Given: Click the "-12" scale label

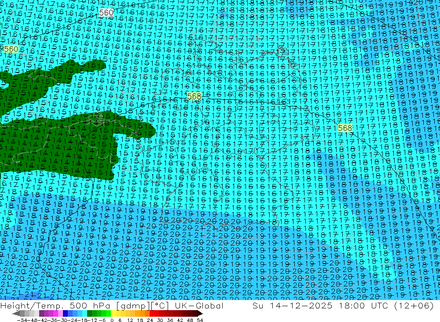Looking at the screenshot, I should [x=92, y=320].
